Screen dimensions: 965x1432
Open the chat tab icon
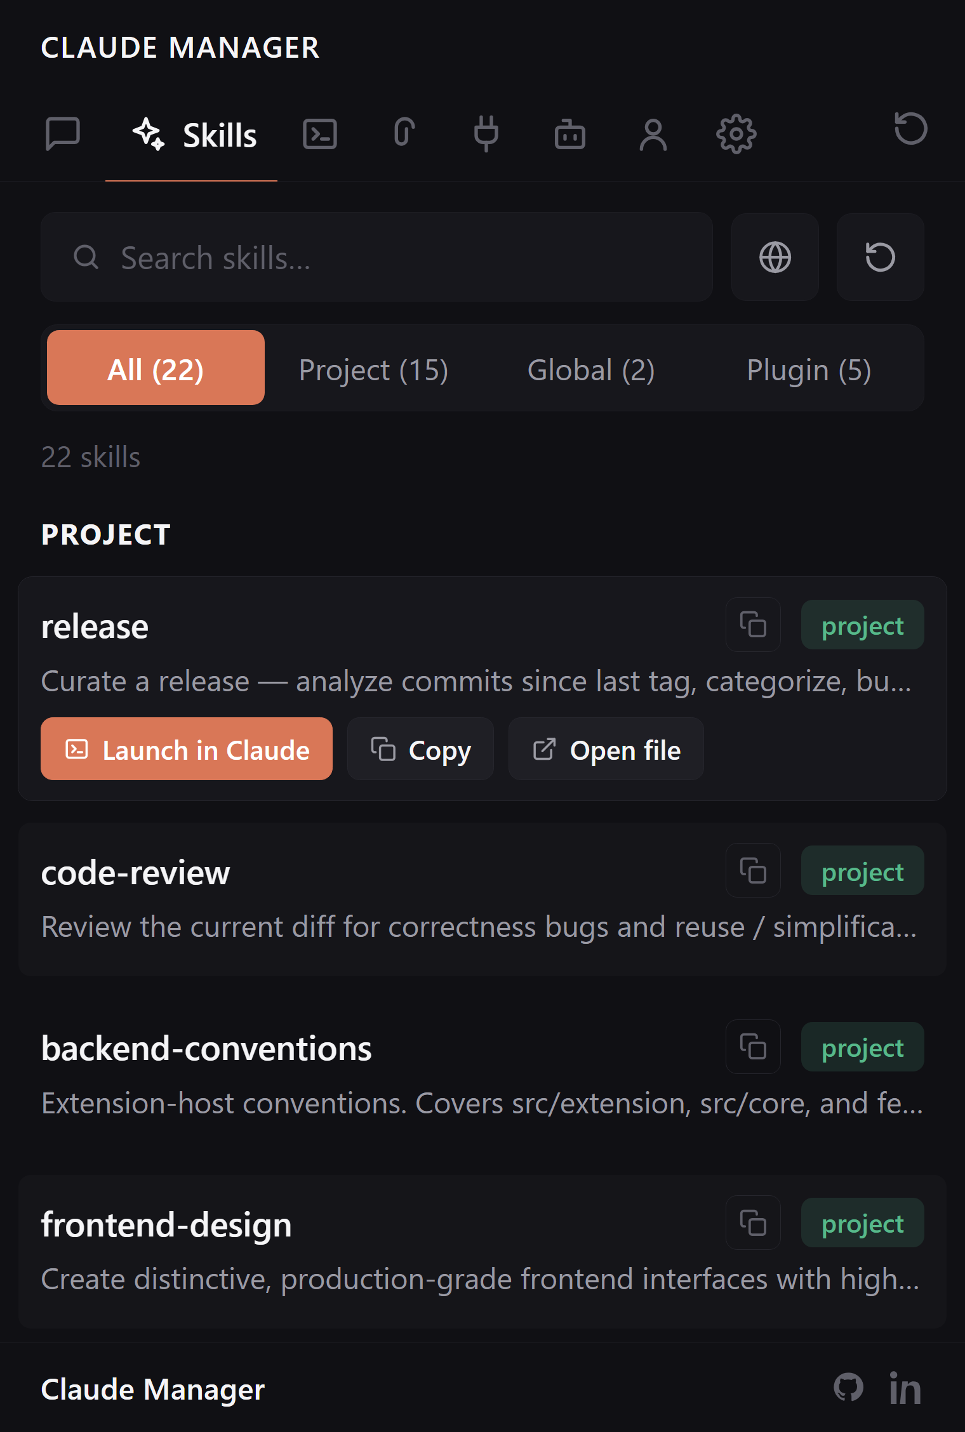coord(63,134)
